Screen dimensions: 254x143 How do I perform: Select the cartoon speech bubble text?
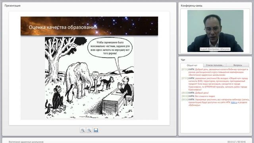click(x=110, y=48)
